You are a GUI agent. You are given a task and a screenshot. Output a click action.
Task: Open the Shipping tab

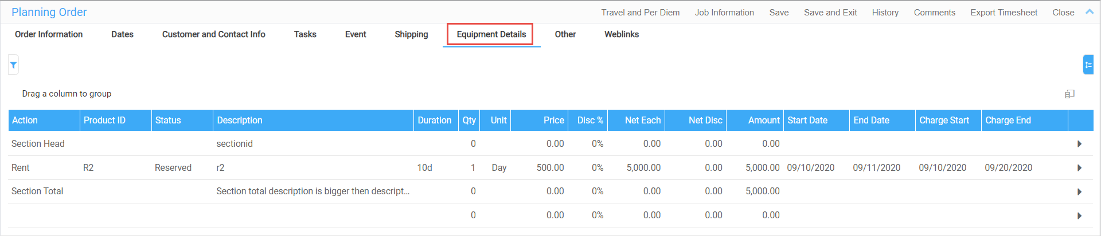(x=411, y=34)
